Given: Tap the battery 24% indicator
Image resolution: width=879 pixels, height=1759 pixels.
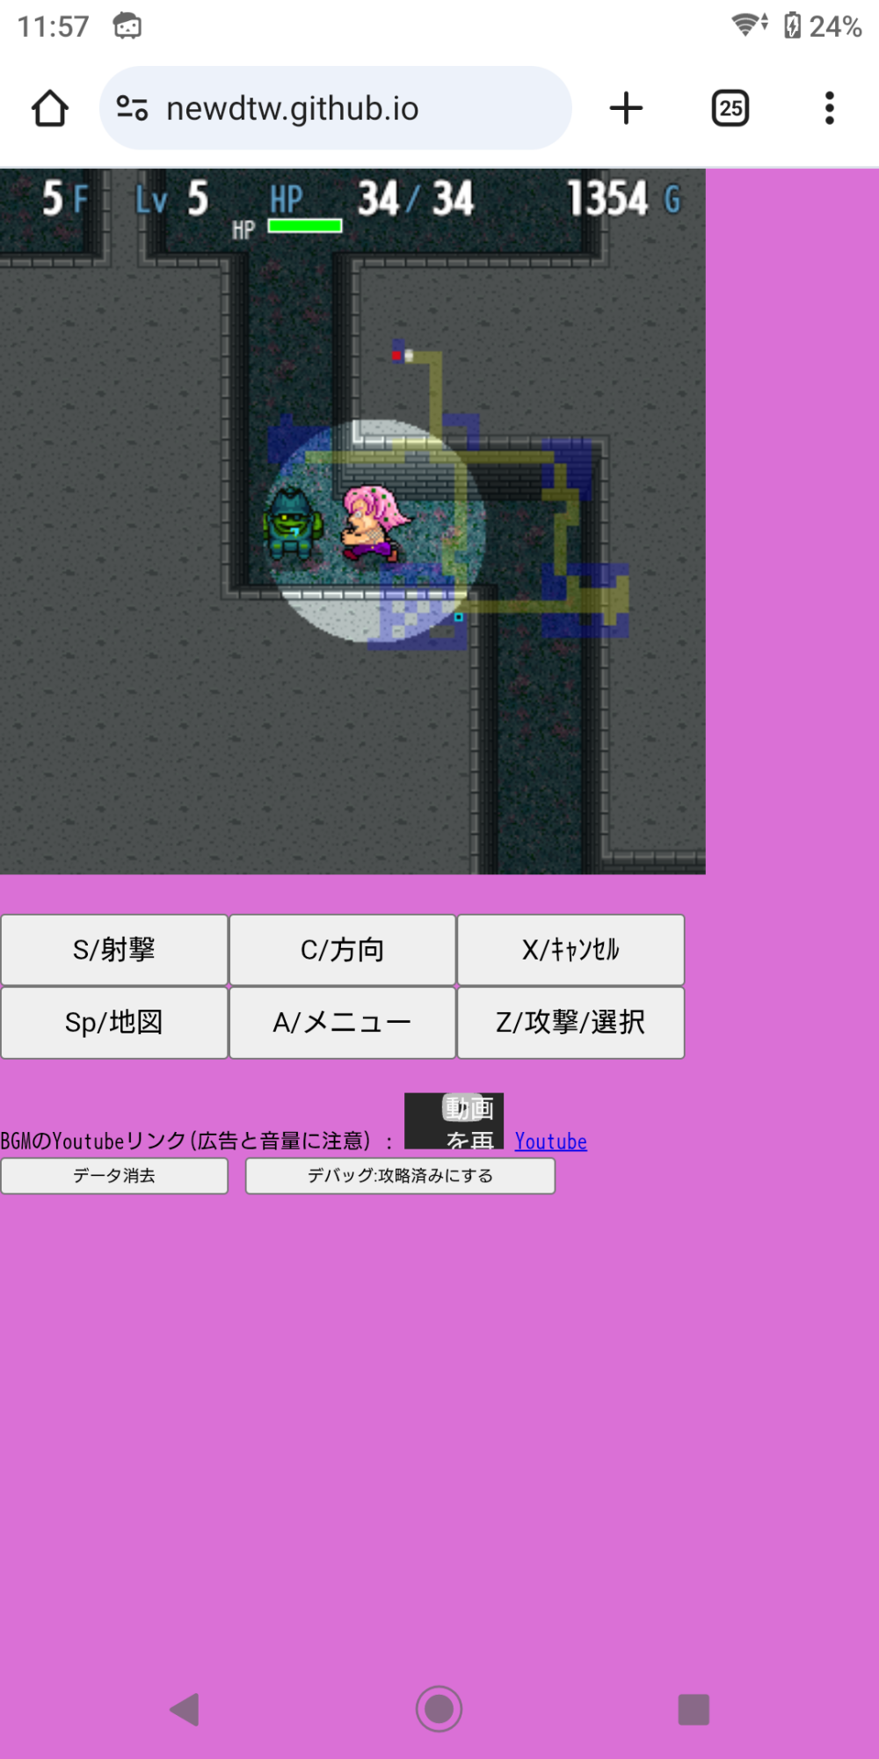Looking at the screenshot, I should 823,26.
